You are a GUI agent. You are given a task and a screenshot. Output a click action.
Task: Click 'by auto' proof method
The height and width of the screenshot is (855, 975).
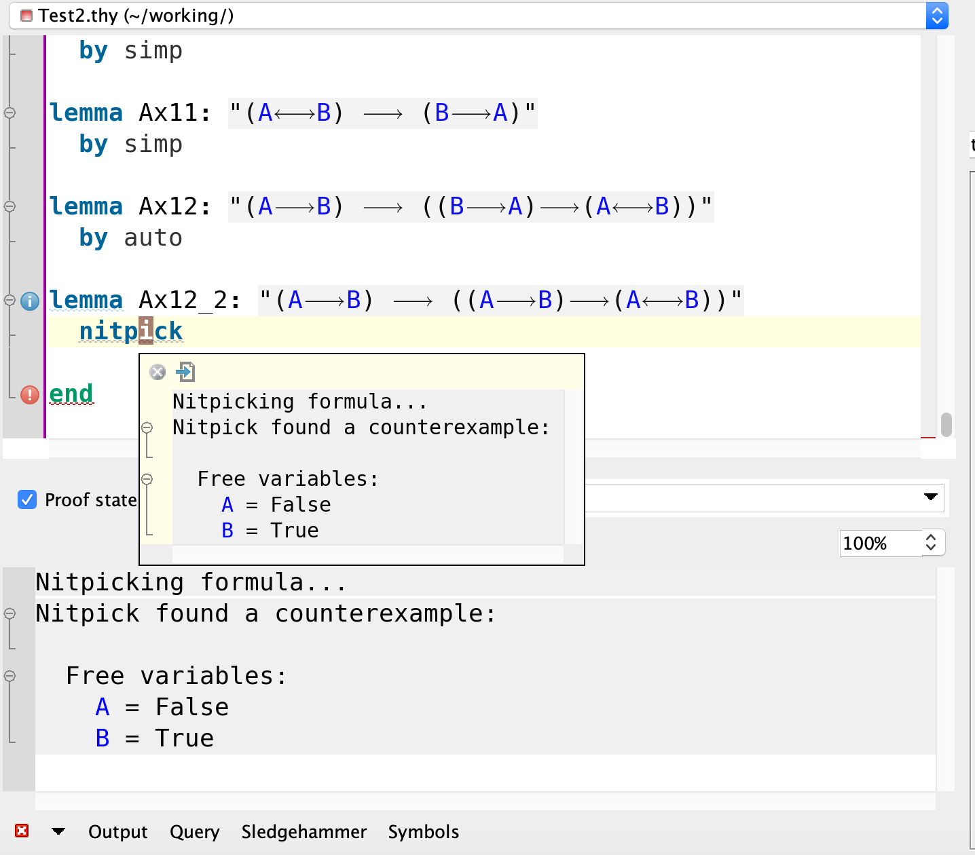(x=131, y=238)
